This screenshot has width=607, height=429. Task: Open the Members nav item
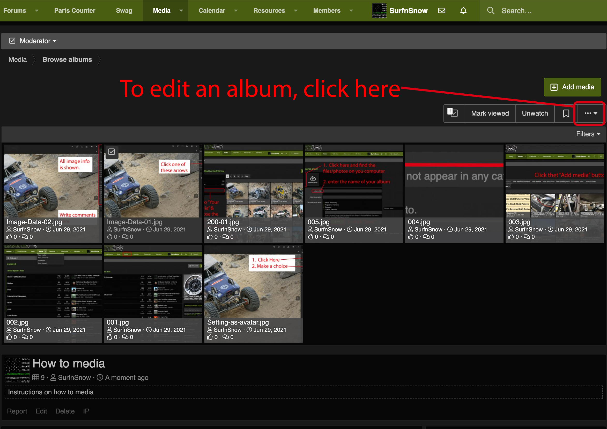(327, 11)
